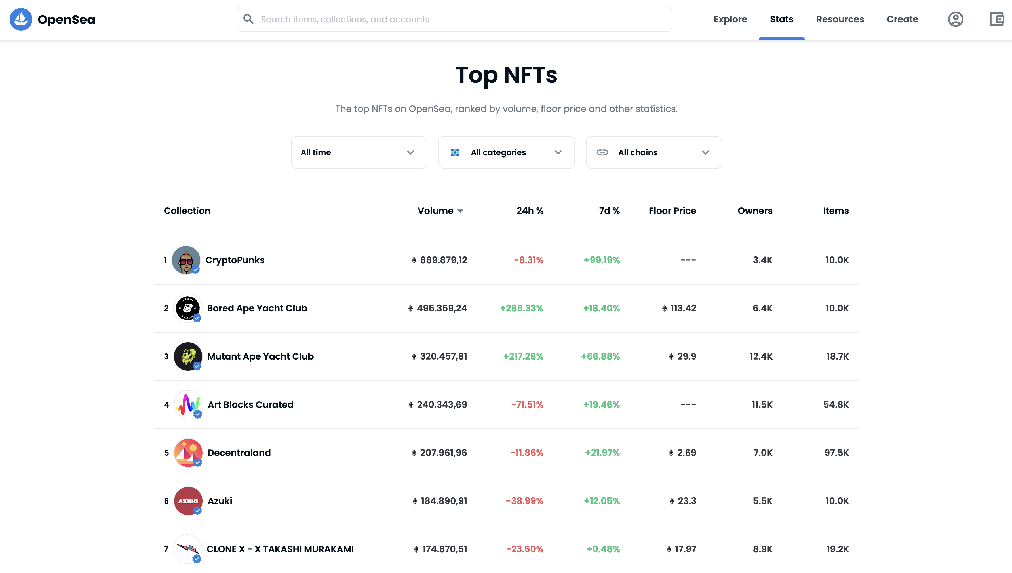Click the All categories grid icon
Screen dimensions: 1012x573
455,152
